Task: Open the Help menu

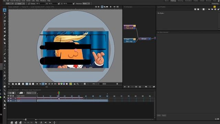Action: [49, 1]
